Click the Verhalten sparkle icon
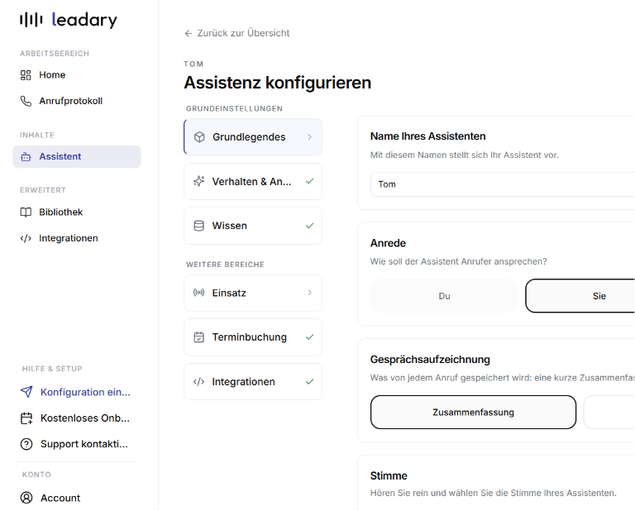635x511 pixels. click(198, 181)
